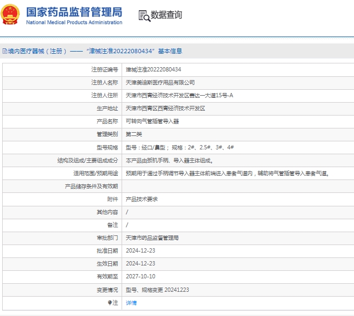Select the 批准日期 value 2024-12-23
This screenshot has height=316, width=354.
[140, 250]
